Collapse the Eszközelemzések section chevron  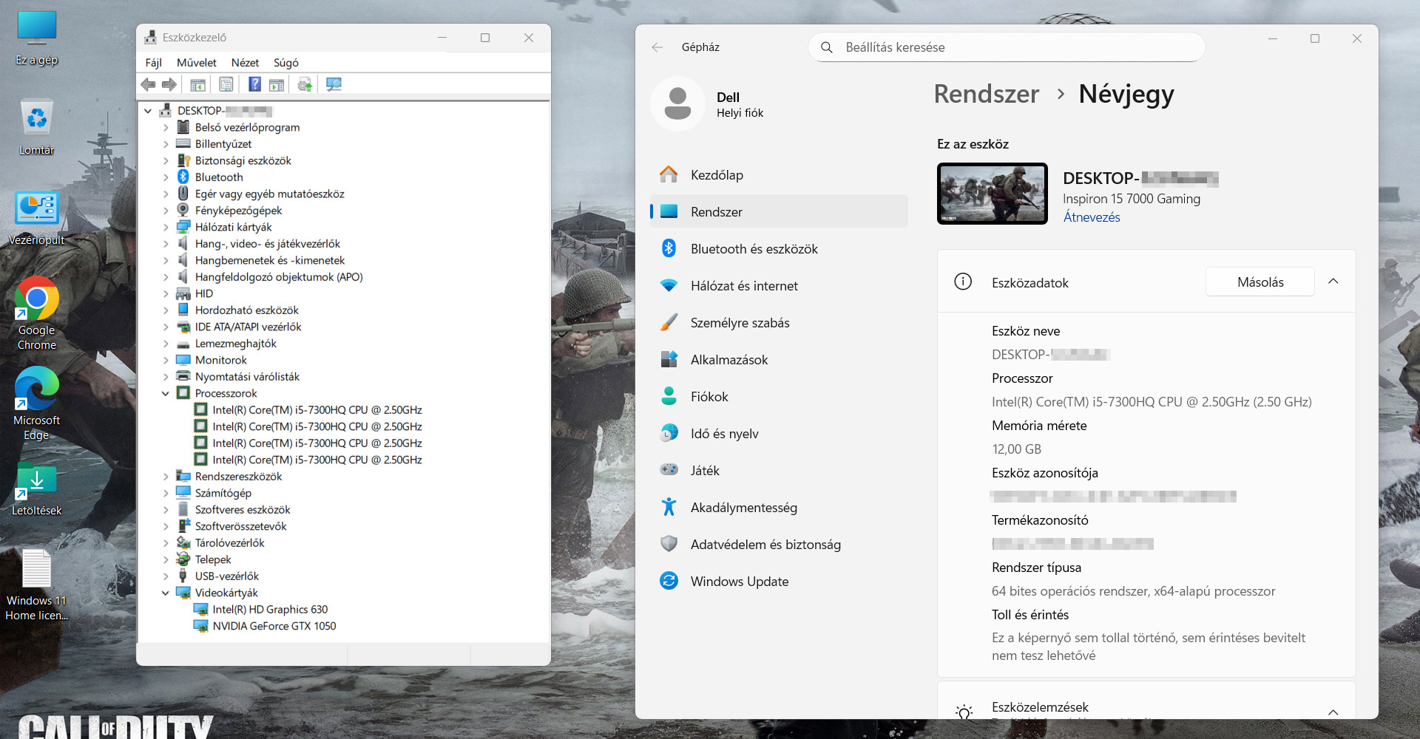coord(1333,712)
